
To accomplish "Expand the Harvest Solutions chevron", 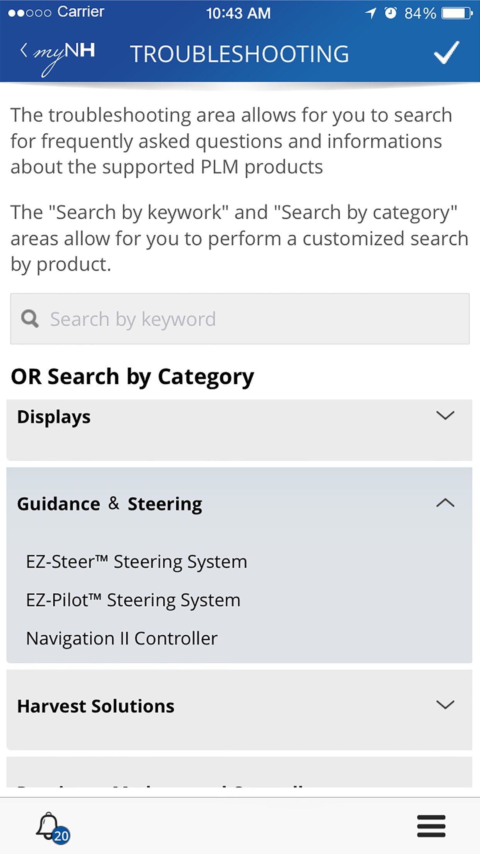I will (445, 705).
